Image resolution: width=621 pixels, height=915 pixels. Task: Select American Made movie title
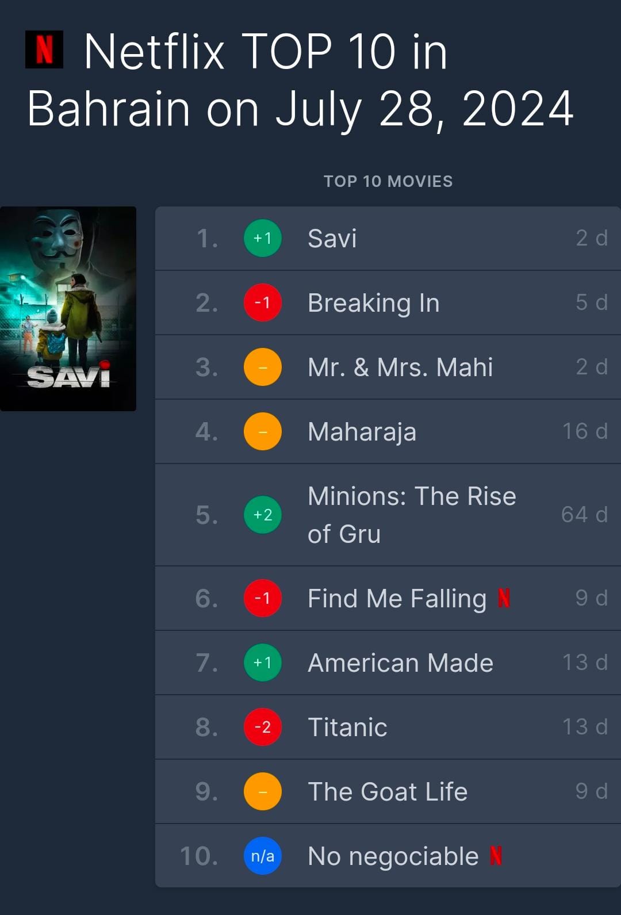pyautogui.click(x=401, y=663)
